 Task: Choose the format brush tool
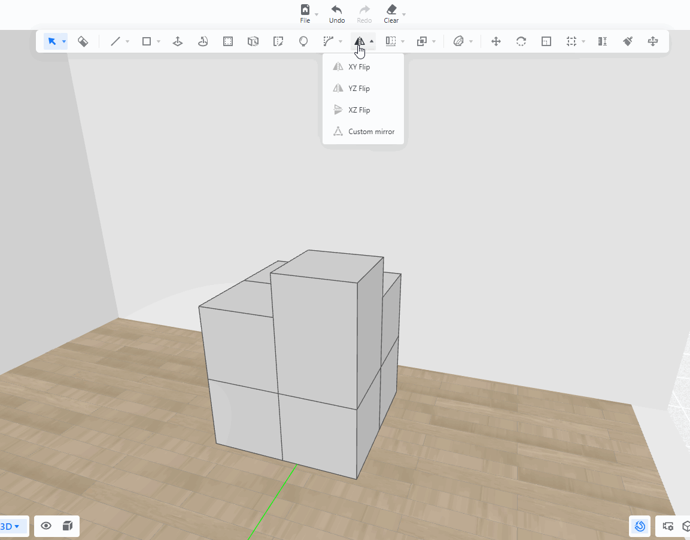[628, 41]
